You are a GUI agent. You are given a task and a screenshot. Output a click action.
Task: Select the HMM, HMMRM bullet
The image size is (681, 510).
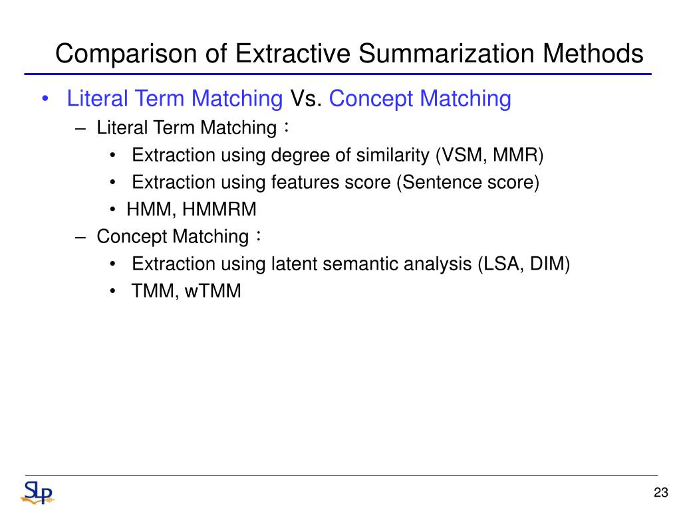pyautogui.click(x=191, y=209)
